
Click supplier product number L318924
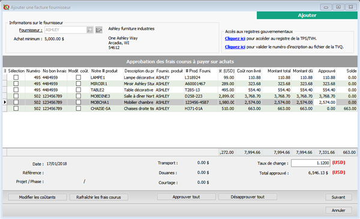point(193,77)
